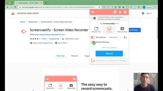163x91 pixels.
Task: Click the Screencastify extension logo on the page
Action: coord(24,31)
